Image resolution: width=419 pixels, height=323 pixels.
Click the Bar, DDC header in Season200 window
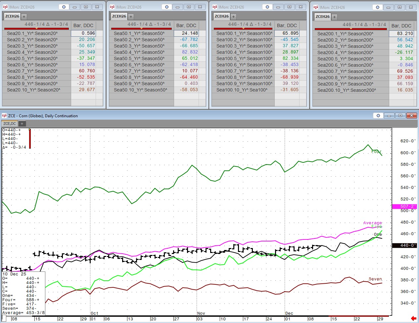[401, 26]
